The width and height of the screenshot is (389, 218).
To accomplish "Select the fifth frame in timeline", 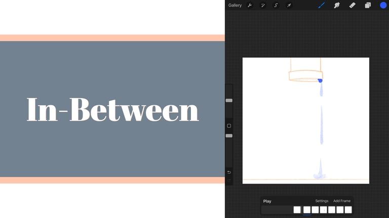I will (332, 210).
